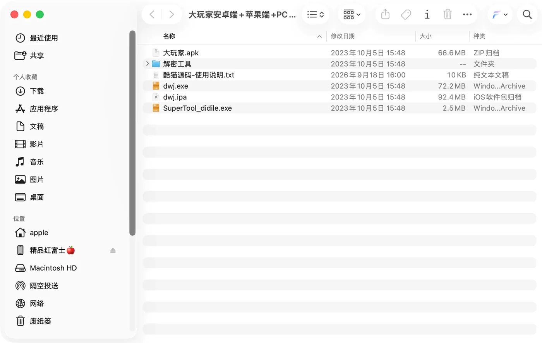Eject the 精品红富士 device
Image resolution: width=542 pixels, height=343 pixels.
click(113, 250)
